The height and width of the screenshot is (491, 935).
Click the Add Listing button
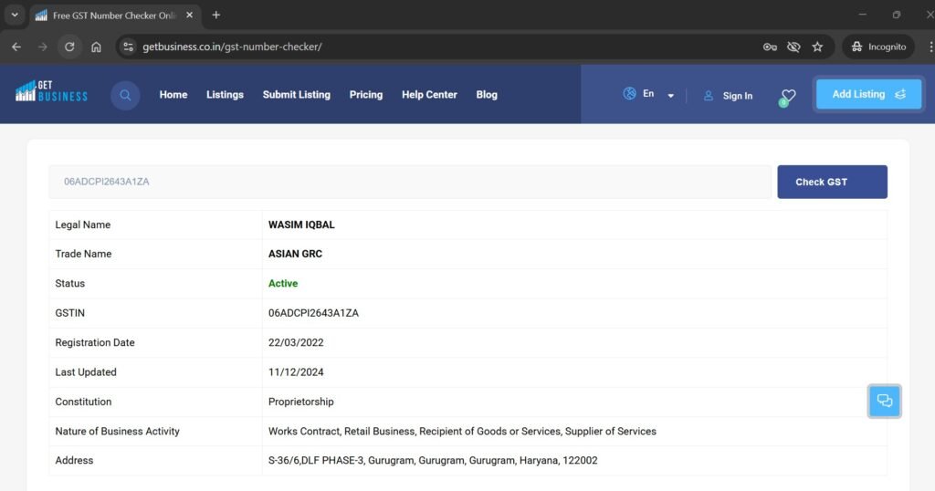[x=868, y=94]
